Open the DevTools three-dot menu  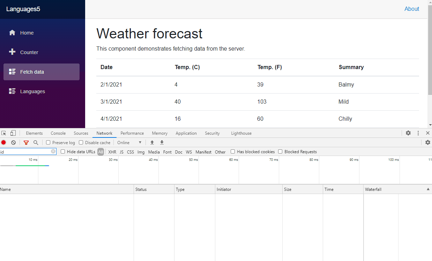(x=418, y=133)
